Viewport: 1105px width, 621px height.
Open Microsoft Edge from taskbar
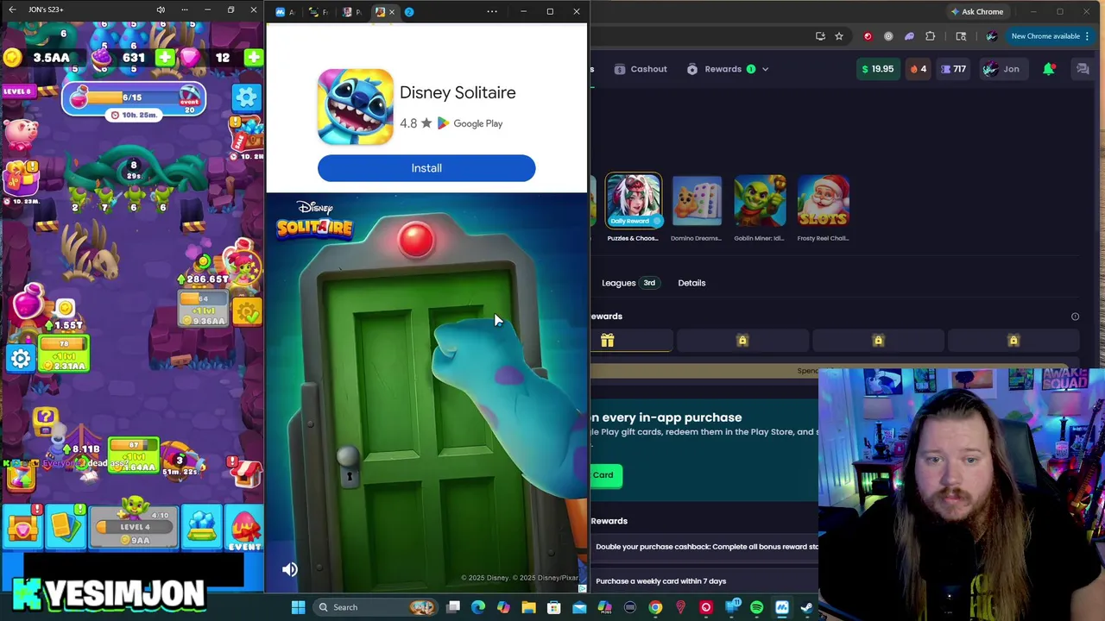(478, 607)
